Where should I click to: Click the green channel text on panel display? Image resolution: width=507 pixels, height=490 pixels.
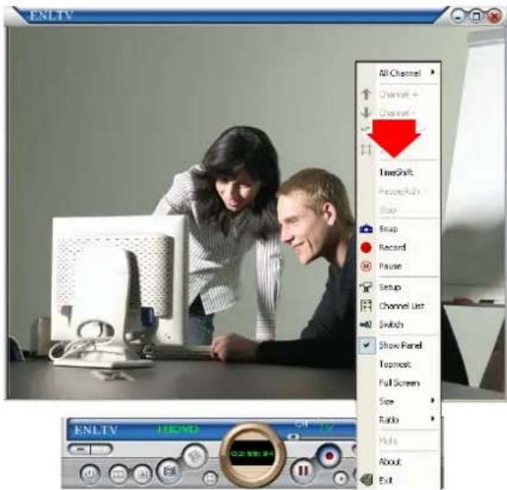point(177,429)
